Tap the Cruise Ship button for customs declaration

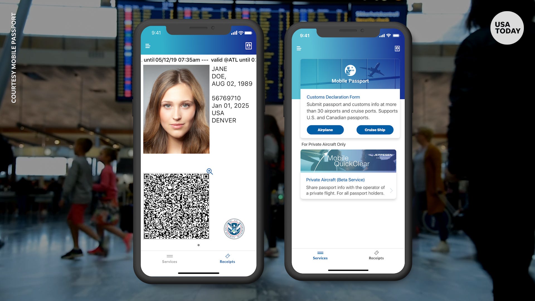click(374, 129)
